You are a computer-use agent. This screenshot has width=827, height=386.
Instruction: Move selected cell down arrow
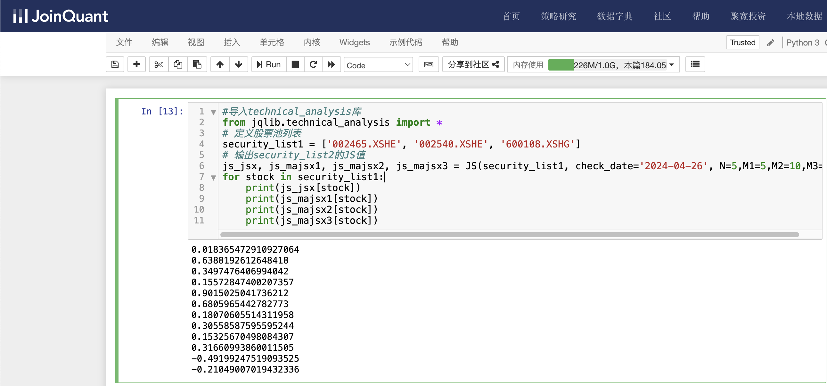tap(239, 65)
